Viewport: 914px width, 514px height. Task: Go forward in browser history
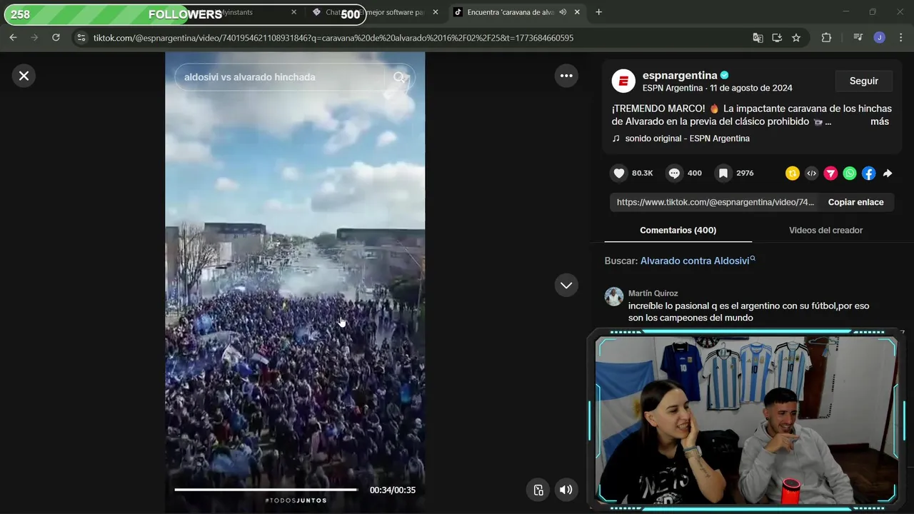pyautogui.click(x=34, y=38)
